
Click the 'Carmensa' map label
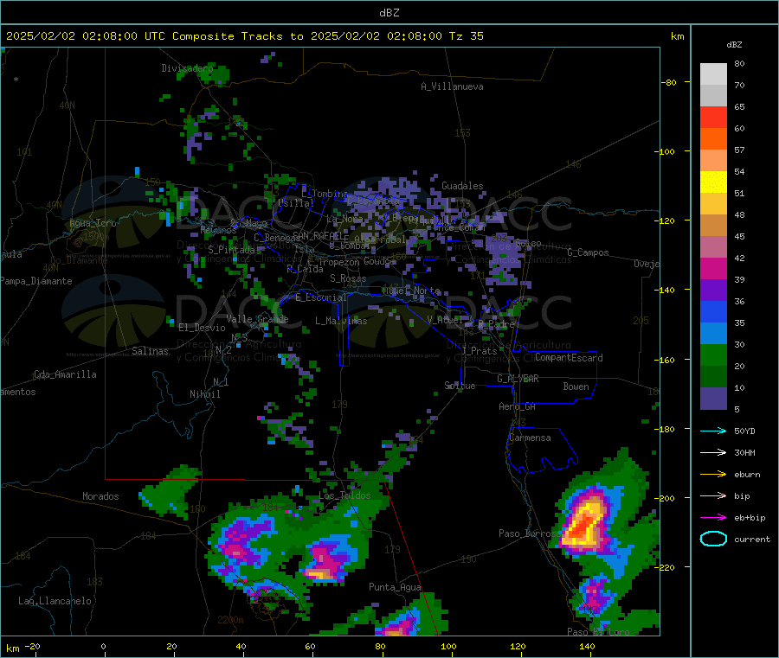point(530,438)
